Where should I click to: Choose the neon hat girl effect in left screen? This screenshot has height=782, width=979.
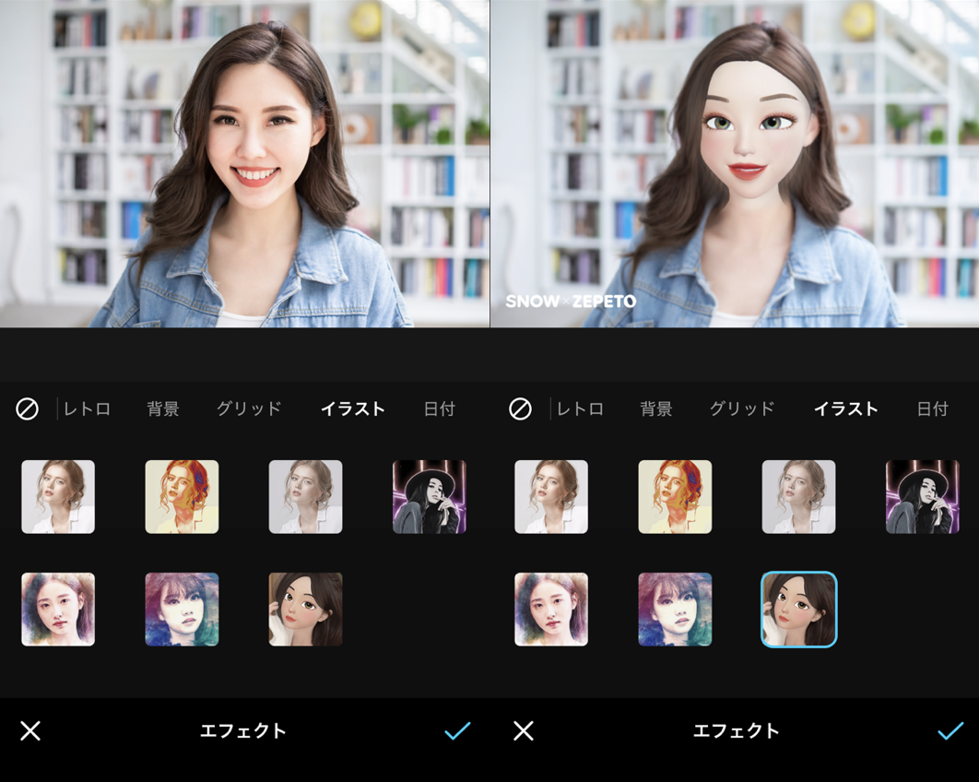429,497
